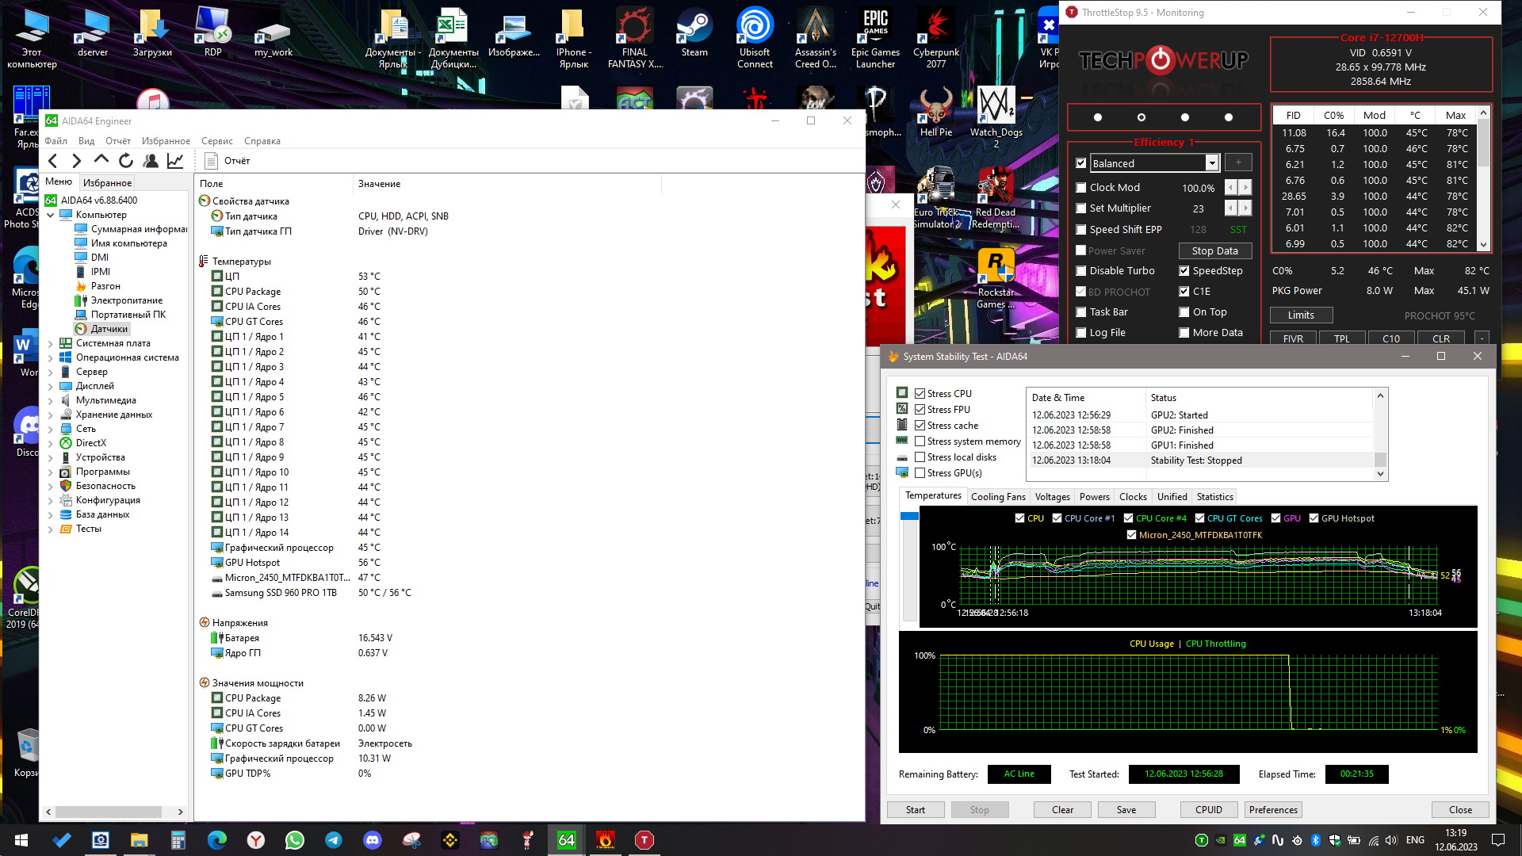Image resolution: width=1522 pixels, height=856 pixels.
Task: Collapse Компьютер tree node
Action: [x=51, y=215]
